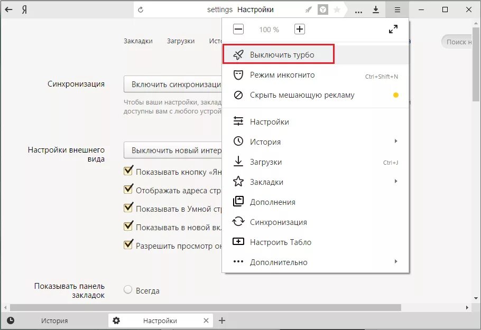This screenshot has height=330, width=481.
Task: Click the mask icon for incognito mode
Action: (x=238, y=75)
